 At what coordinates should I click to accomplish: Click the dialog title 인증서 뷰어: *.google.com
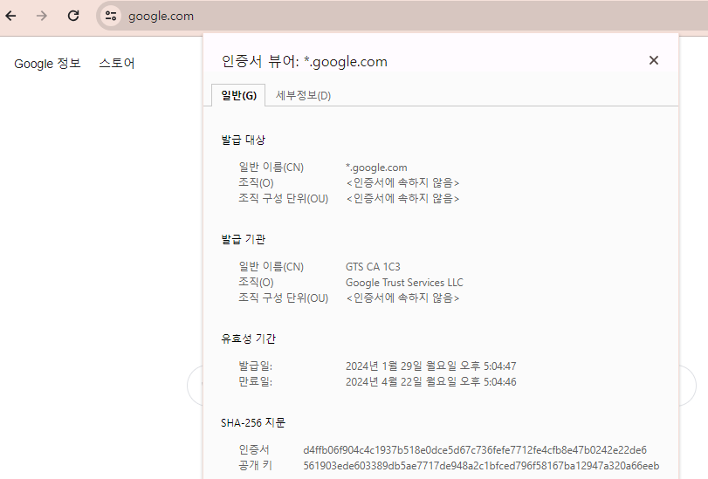click(x=305, y=61)
